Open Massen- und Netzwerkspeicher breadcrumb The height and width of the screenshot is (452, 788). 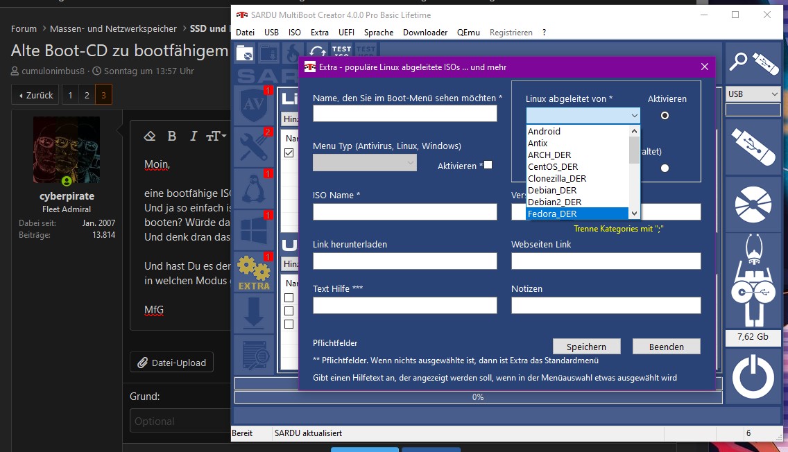coord(113,28)
